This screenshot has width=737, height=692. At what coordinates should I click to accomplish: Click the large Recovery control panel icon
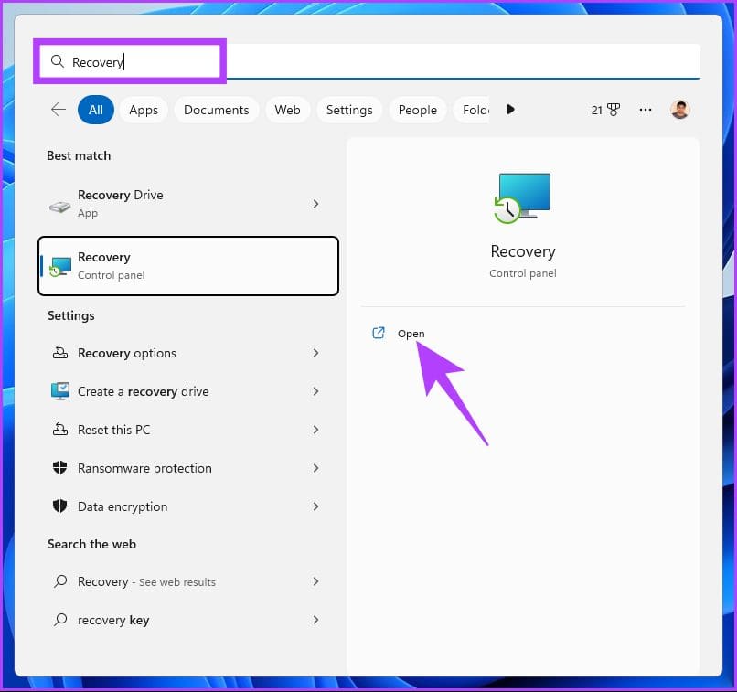click(x=522, y=197)
